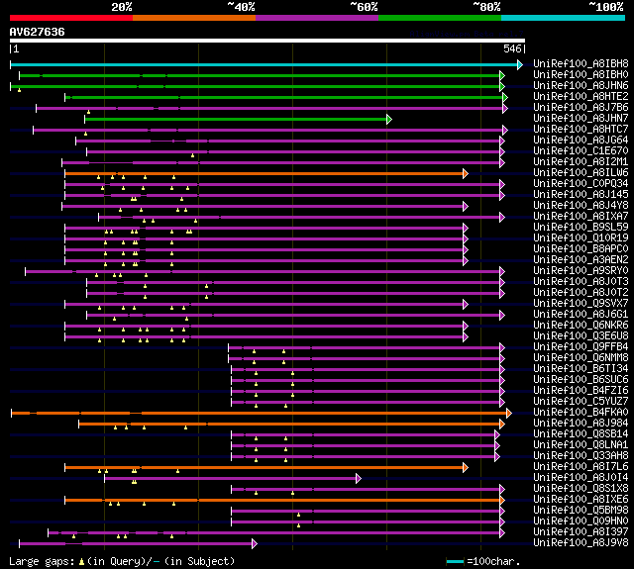Select the orange ~40% legend segment
Screen dimensions: 634x569
tap(193, 18)
